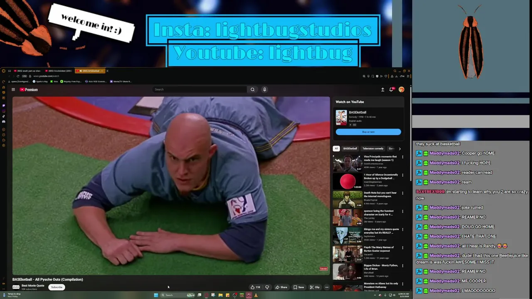Open browser easy setup sliders icon

[408, 76]
